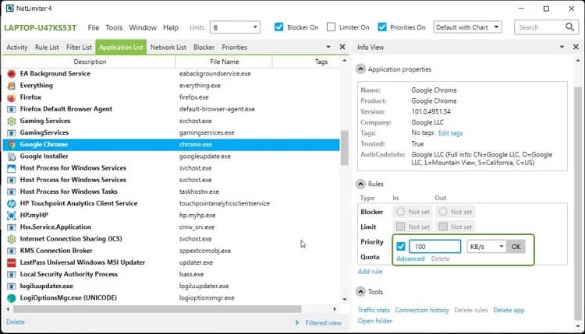This screenshot has height=334, width=585.
Task: Click the Everything app icon
Action: tap(12, 86)
